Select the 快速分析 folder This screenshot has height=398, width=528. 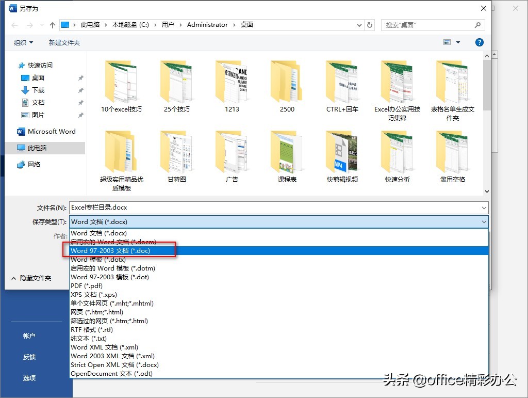pyautogui.click(x=398, y=157)
